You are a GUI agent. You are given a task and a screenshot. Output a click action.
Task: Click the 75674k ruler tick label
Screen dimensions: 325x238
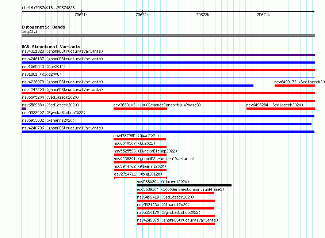263,15
